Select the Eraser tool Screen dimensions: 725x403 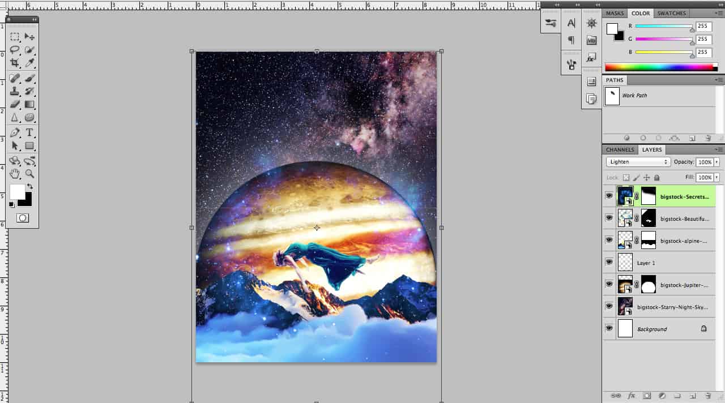15,104
